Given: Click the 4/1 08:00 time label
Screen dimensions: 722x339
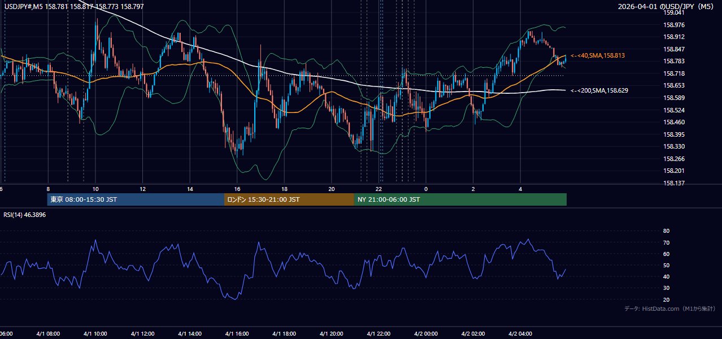Looking at the screenshot, I should tap(48, 334).
